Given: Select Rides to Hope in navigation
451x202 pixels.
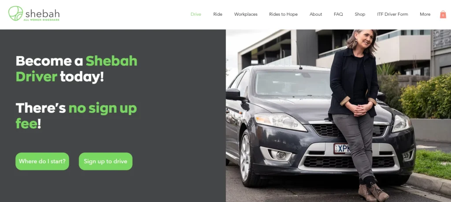Looking at the screenshot, I should click(x=283, y=14).
